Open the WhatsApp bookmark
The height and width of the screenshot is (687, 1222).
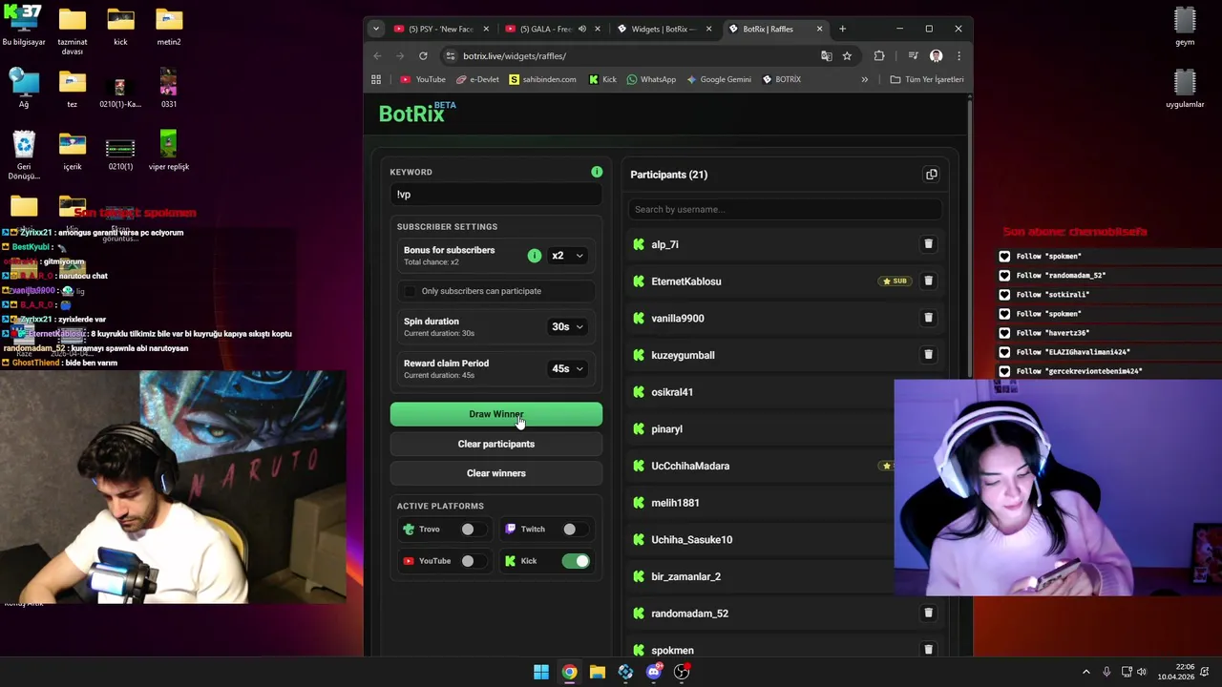point(651,79)
